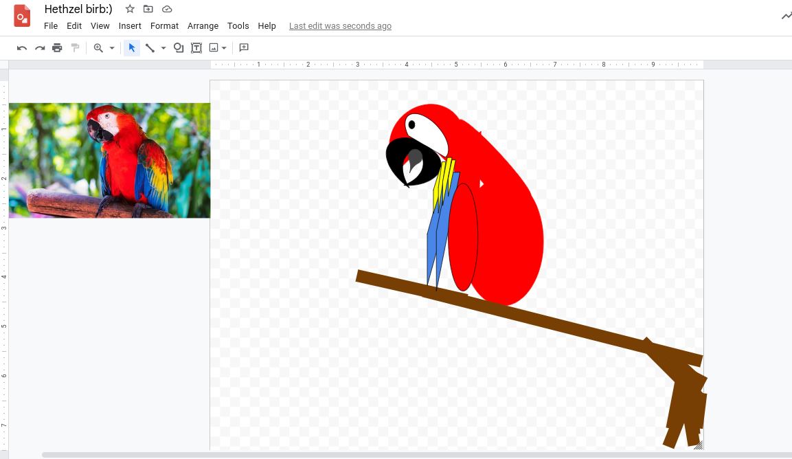This screenshot has height=459, width=792.
Task: Select the Line drawing tool
Action: pyautogui.click(x=150, y=48)
